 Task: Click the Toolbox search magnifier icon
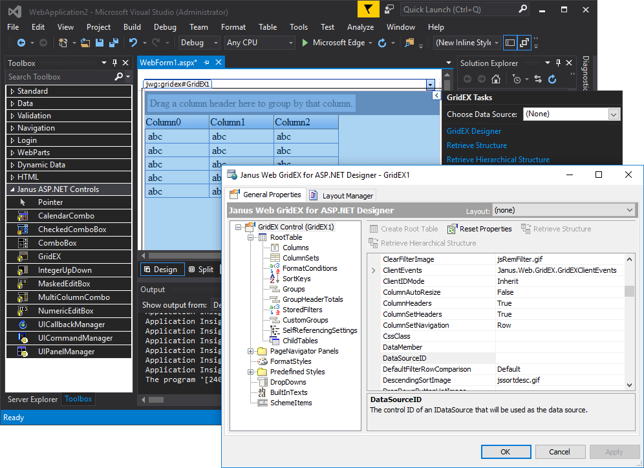tap(119, 77)
